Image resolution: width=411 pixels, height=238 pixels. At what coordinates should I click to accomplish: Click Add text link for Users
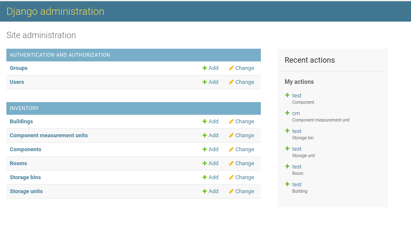pos(213,82)
